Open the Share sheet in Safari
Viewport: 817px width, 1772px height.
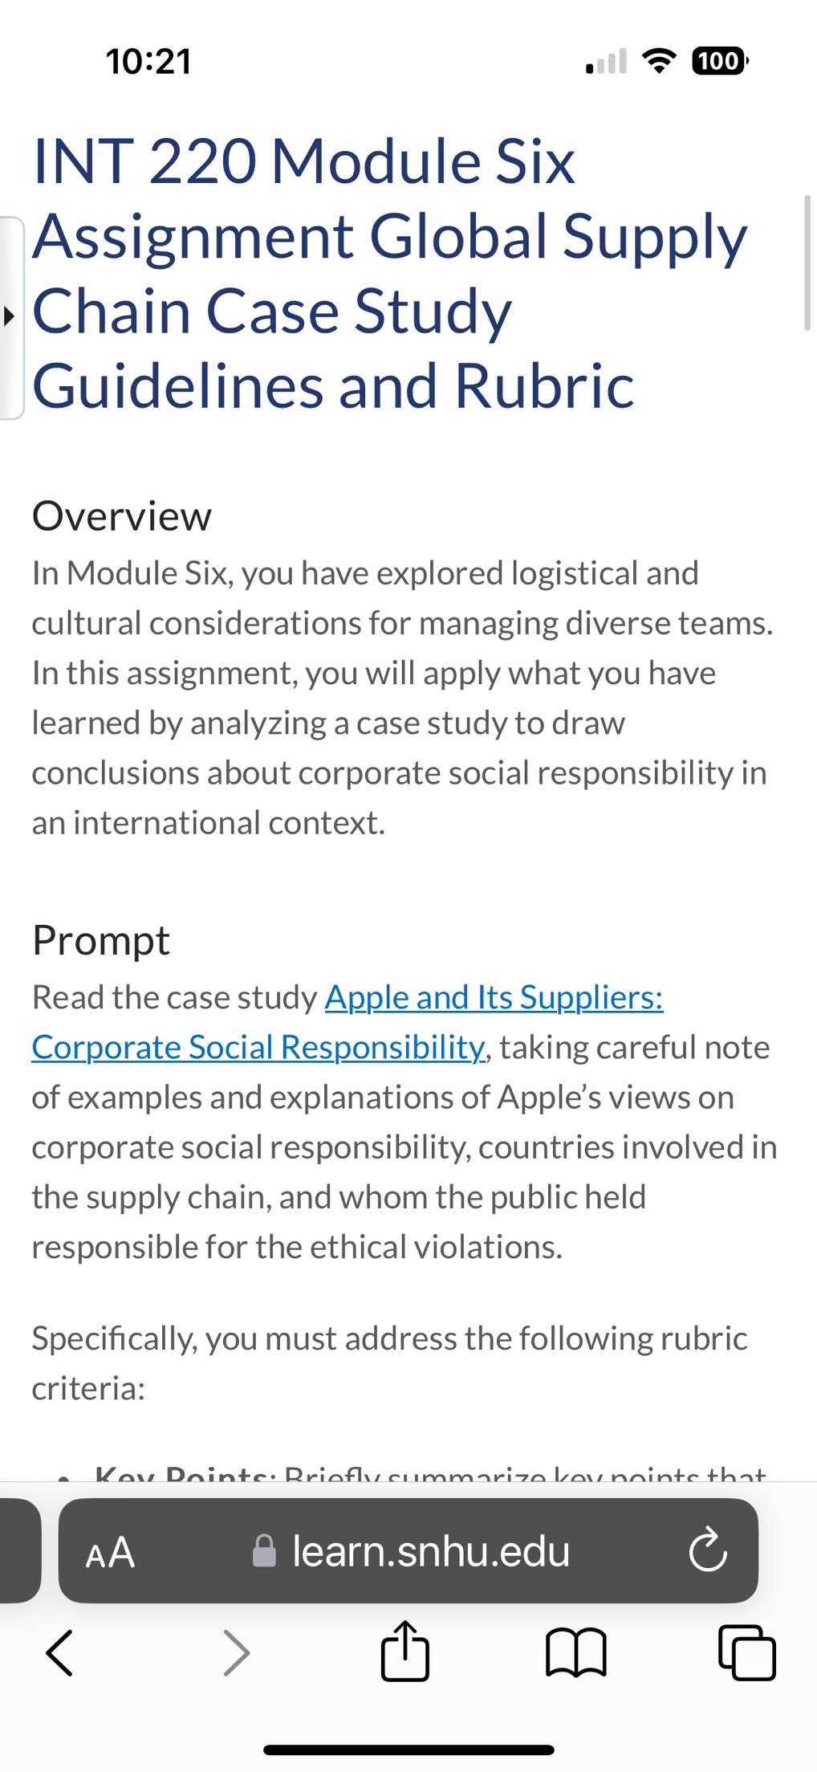click(x=406, y=1652)
